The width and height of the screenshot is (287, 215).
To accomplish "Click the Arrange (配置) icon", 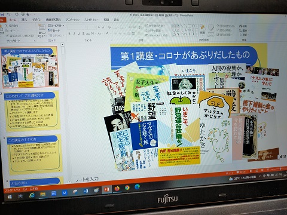I will point(203,30).
